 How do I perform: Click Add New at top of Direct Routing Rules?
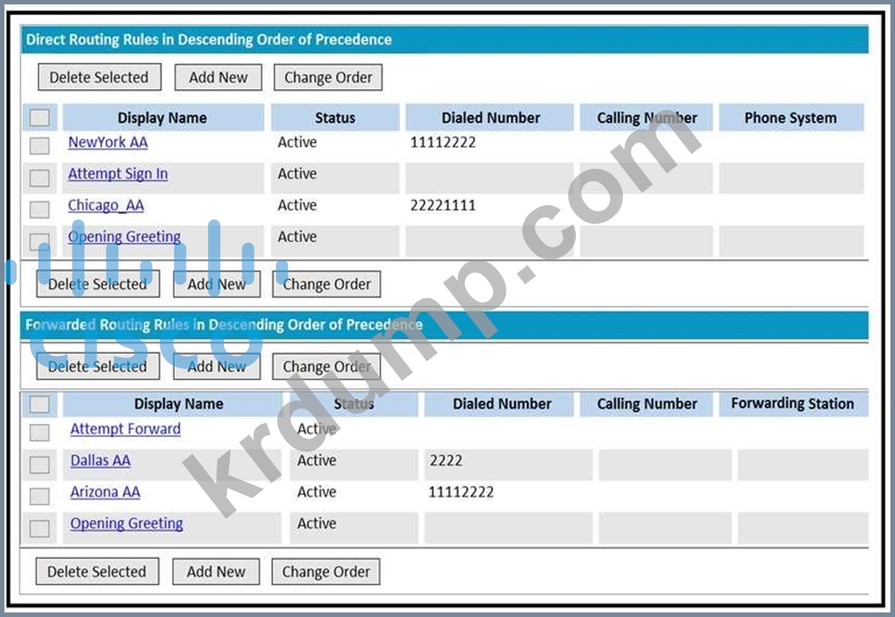coord(218,77)
